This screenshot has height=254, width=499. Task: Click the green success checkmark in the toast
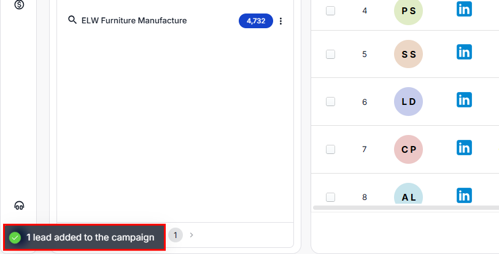[15, 237]
